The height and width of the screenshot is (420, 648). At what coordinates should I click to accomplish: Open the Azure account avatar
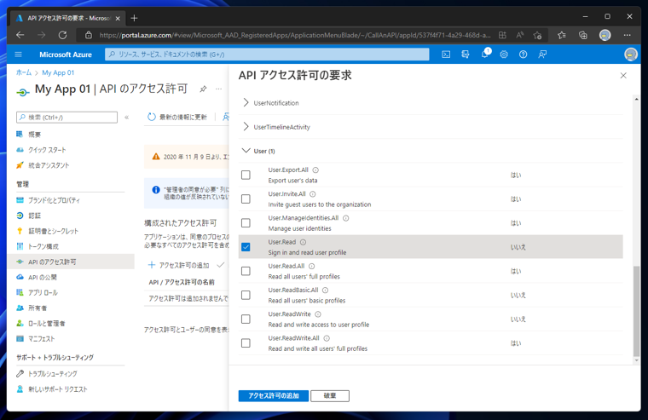631,55
